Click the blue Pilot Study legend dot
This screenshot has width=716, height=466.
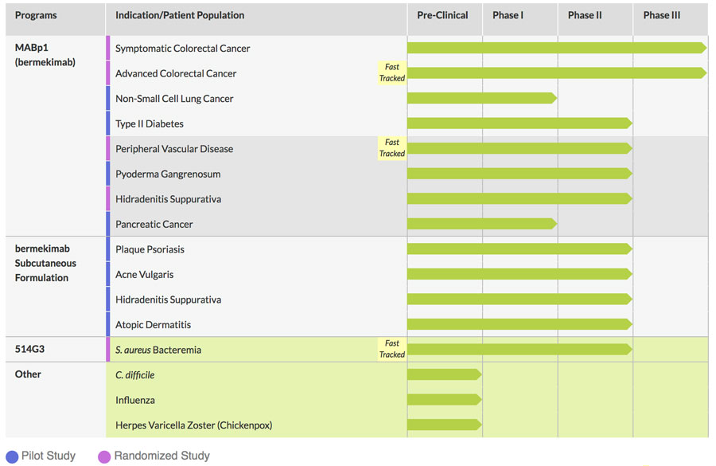click(x=11, y=456)
